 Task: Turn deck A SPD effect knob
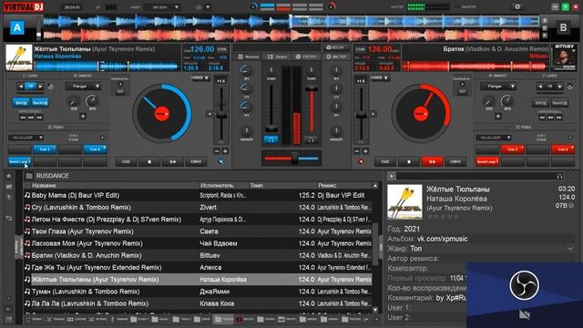(91, 100)
